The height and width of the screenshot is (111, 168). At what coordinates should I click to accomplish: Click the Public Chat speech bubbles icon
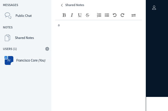pos(8,16)
